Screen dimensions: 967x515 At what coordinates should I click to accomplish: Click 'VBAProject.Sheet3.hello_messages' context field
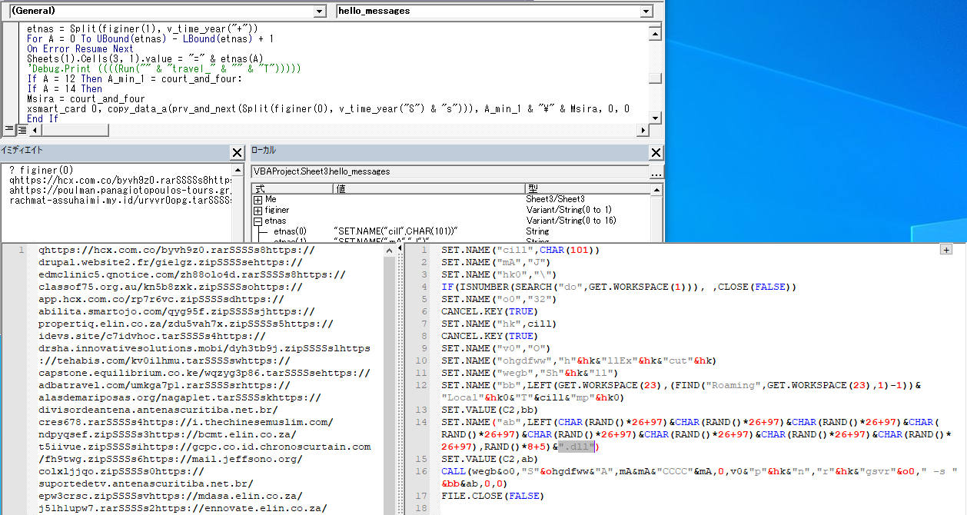pos(450,171)
